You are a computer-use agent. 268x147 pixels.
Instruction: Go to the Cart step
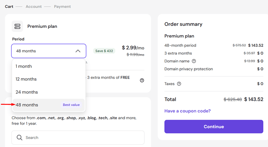9,6
